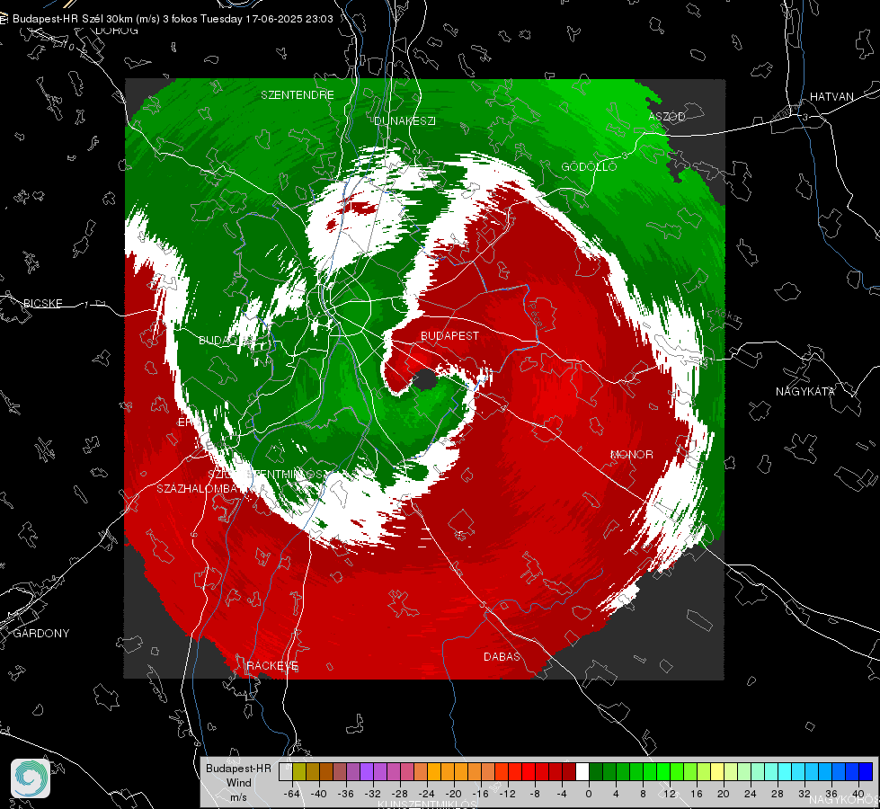Click the -8 legend value

pyautogui.click(x=534, y=794)
